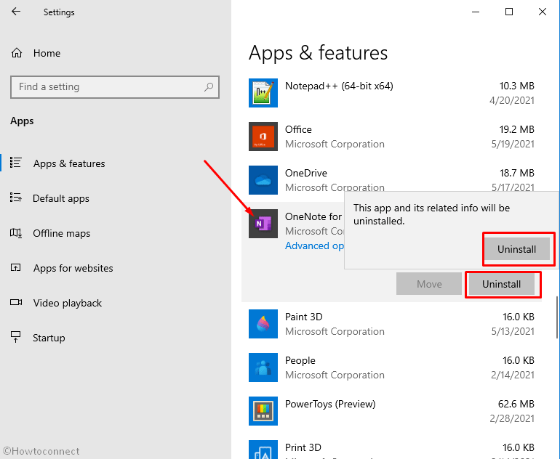Select the Apps for websites sidebar icon

(16, 267)
